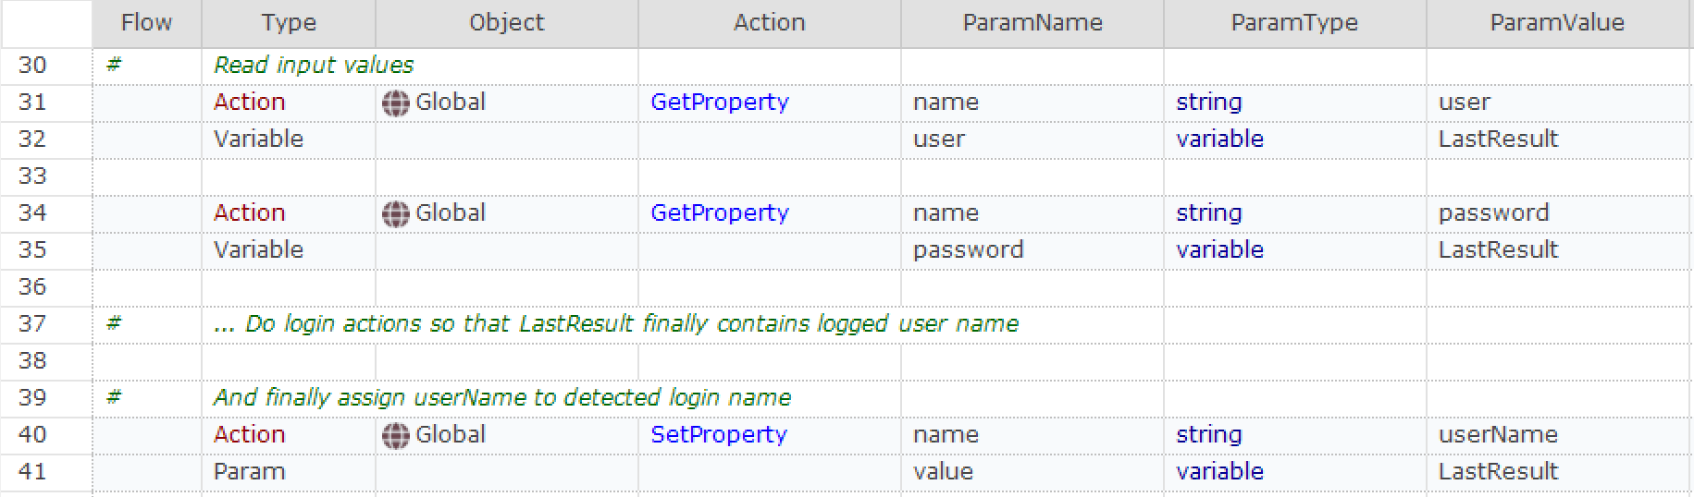Click the Global globe icon in row 34
The width and height of the screenshot is (1694, 497).
[395, 213]
